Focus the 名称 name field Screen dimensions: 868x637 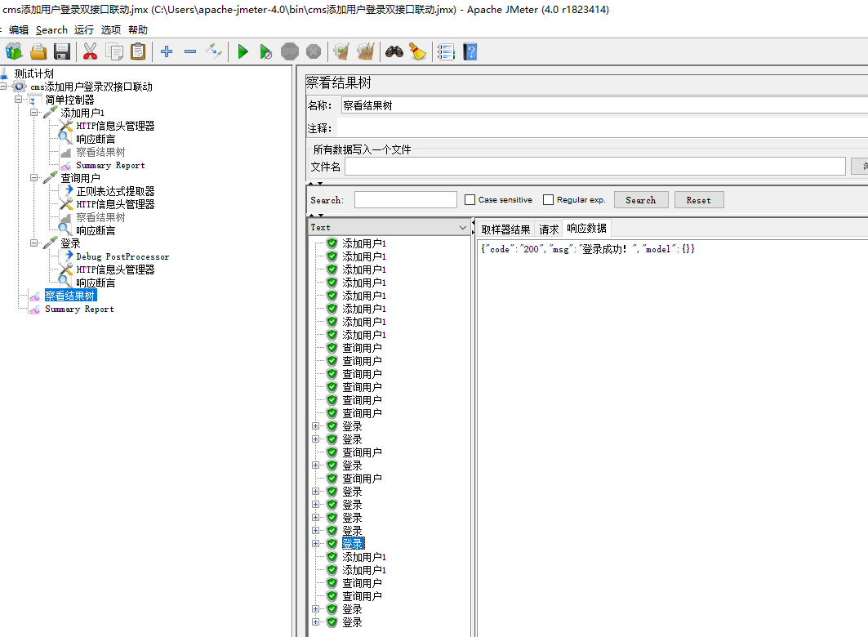[x=604, y=105]
